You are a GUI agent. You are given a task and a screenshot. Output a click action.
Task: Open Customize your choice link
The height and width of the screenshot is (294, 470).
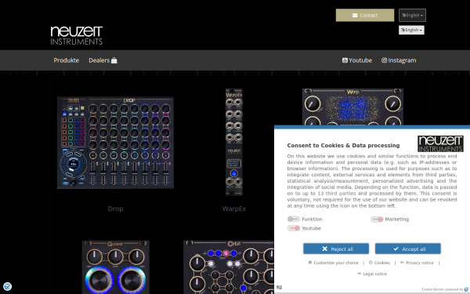pos(333,263)
